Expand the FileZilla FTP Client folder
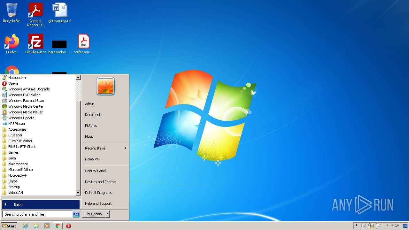The width and height of the screenshot is (409, 230). pyautogui.click(x=38, y=147)
